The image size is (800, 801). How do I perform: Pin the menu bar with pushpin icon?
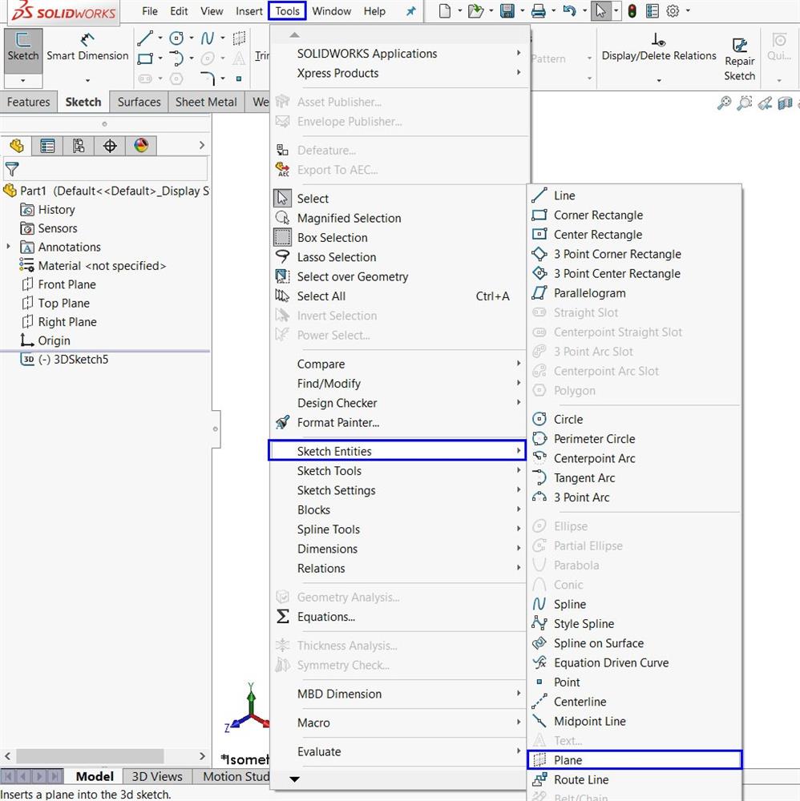coord(410,10)
